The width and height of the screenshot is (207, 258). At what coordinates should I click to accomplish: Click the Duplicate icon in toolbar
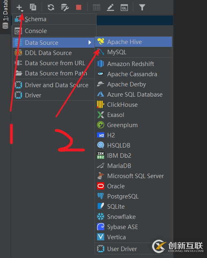(x=33, y=7)
